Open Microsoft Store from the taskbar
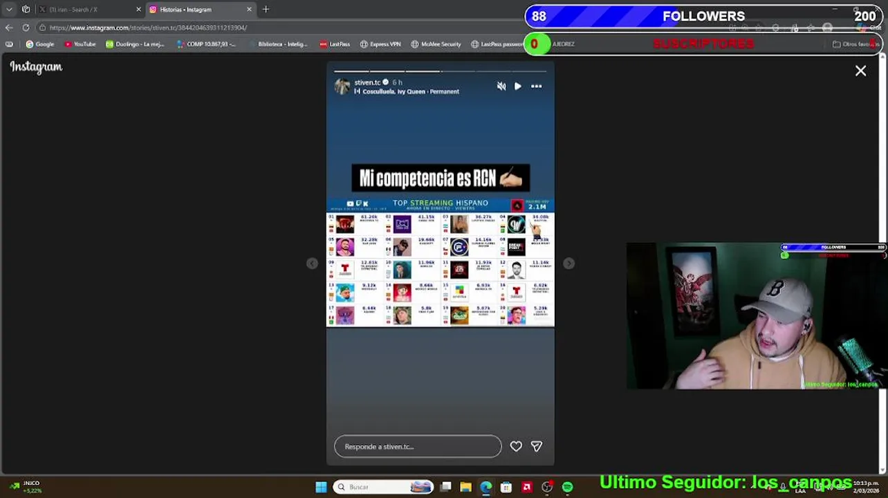The width and height of the screenshot is (888, 498). tap(506, 487)
